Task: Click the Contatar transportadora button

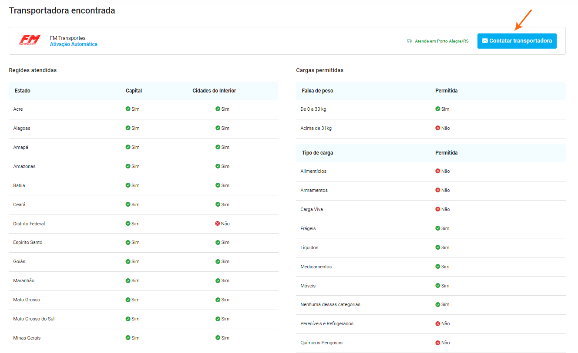Action: tap(517, 41)
